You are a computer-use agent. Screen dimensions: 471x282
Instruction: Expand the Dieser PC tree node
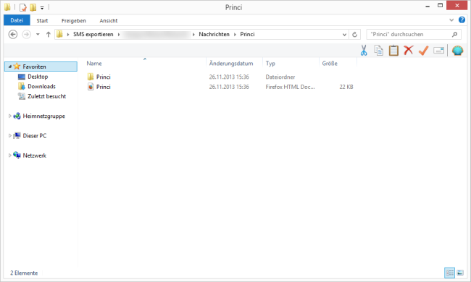click(9, 136)
